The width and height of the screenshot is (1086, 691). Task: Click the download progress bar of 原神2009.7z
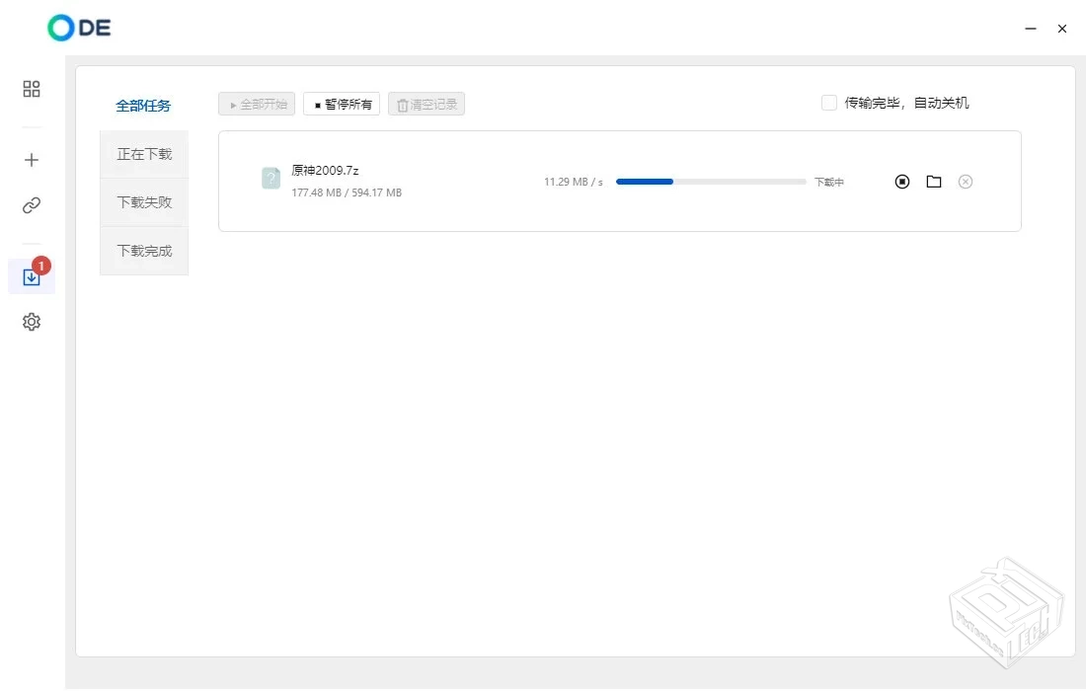[x=711, y=182]
